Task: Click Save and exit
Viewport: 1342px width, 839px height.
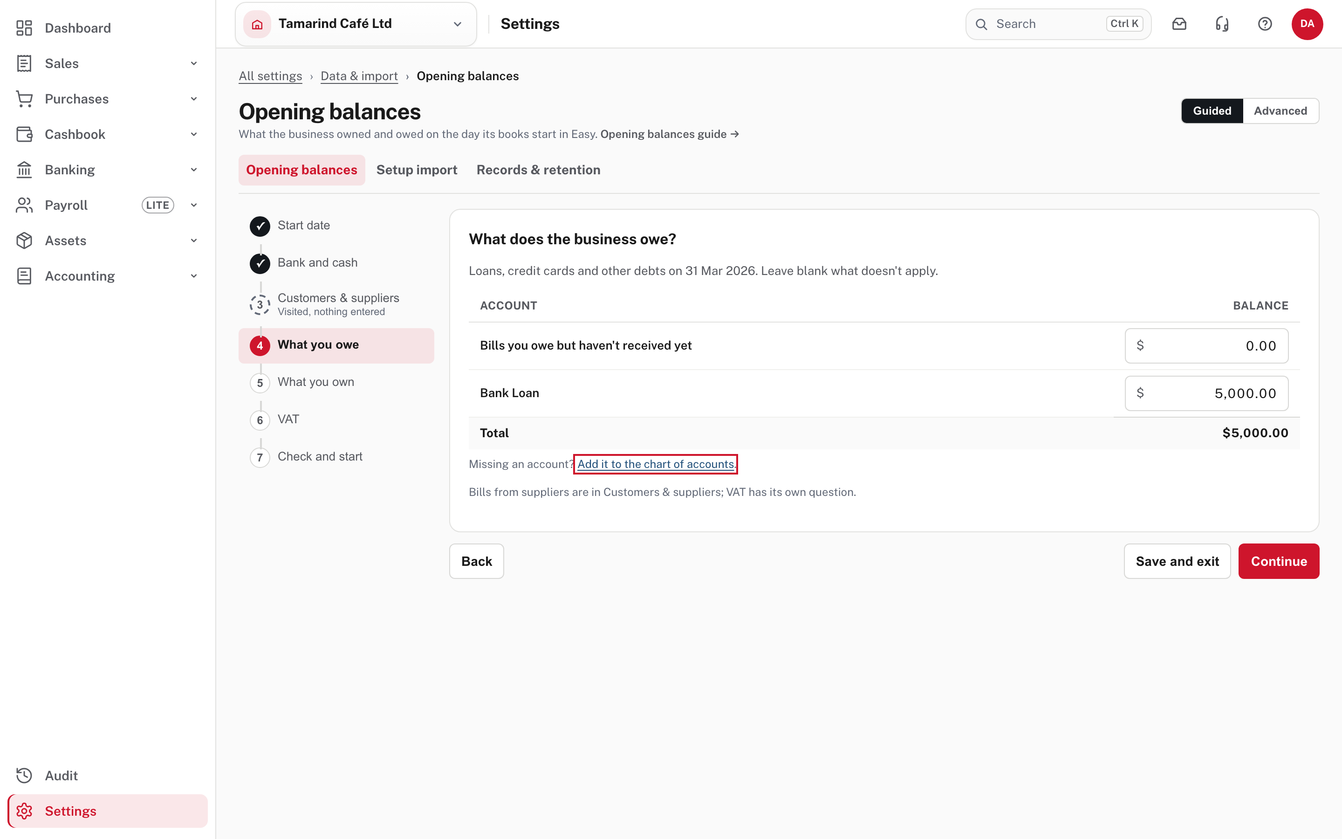Action: 1178,561
